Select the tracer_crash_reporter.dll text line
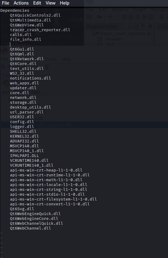Viewport: 168px width, 258px height. click(40, 30)
